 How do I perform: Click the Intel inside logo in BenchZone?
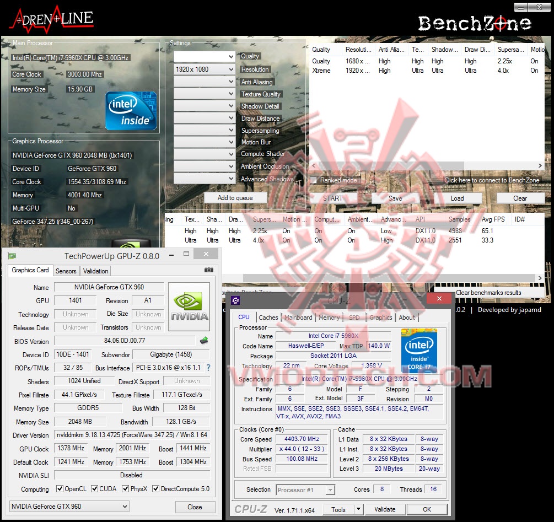[131, 111]
